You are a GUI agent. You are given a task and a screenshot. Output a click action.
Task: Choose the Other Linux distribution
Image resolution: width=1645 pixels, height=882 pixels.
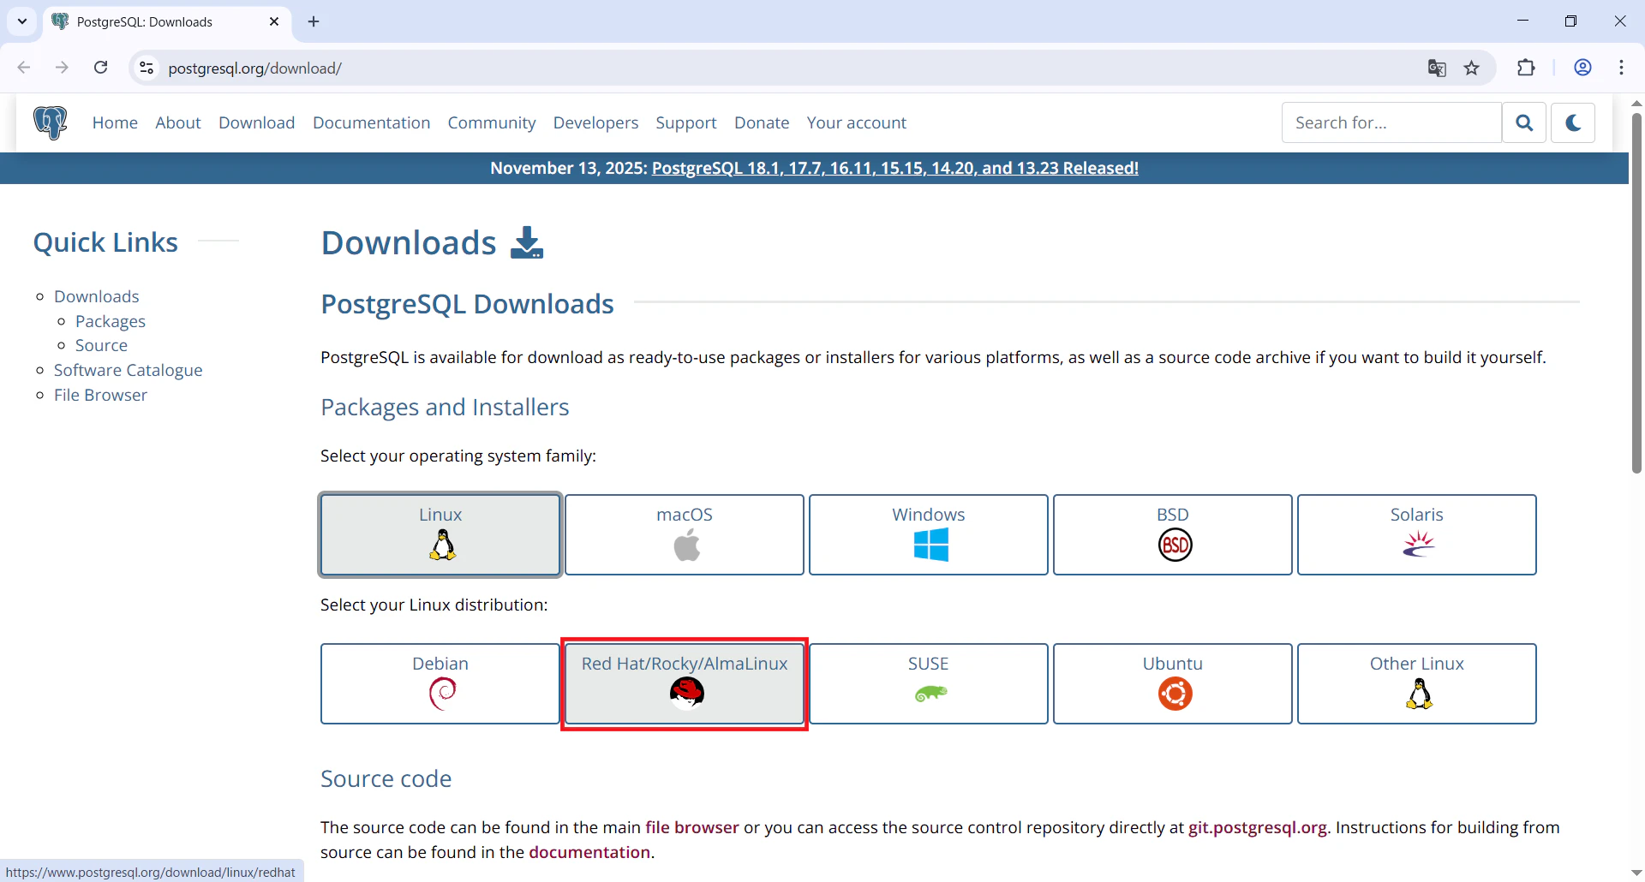(1417, 683)
